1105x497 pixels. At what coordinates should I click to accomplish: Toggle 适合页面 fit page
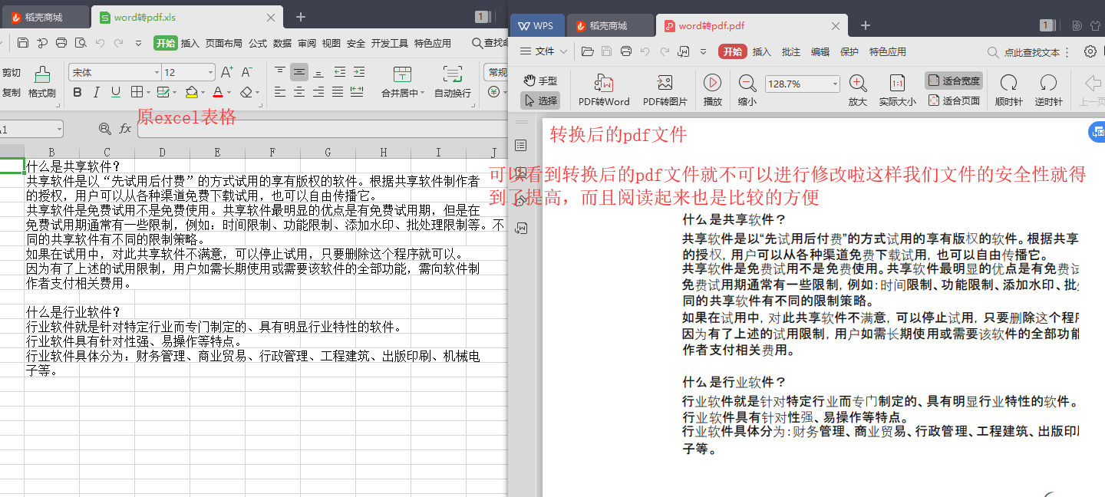[954, 100]
